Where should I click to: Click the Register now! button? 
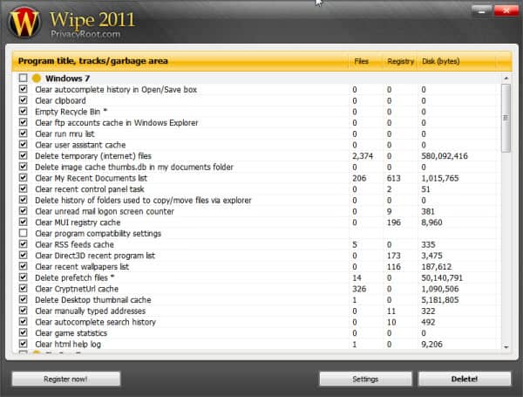click(x=66, y=379)
